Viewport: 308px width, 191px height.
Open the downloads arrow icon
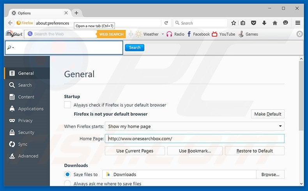point(264,23)
